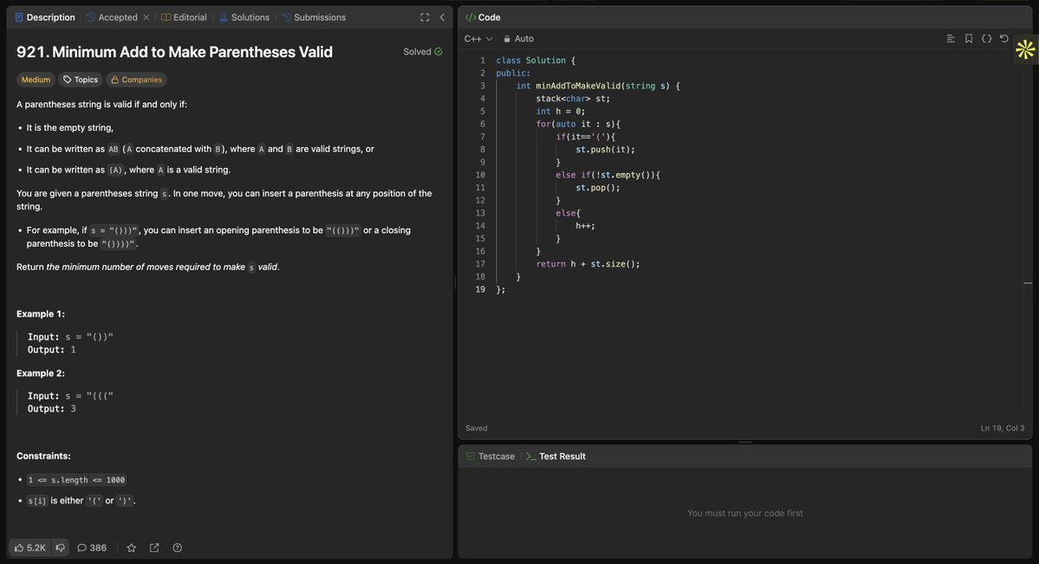Reset code with the undo arrow icon
Viewport: 1039px width, 564px height.
coord(1004,38)
